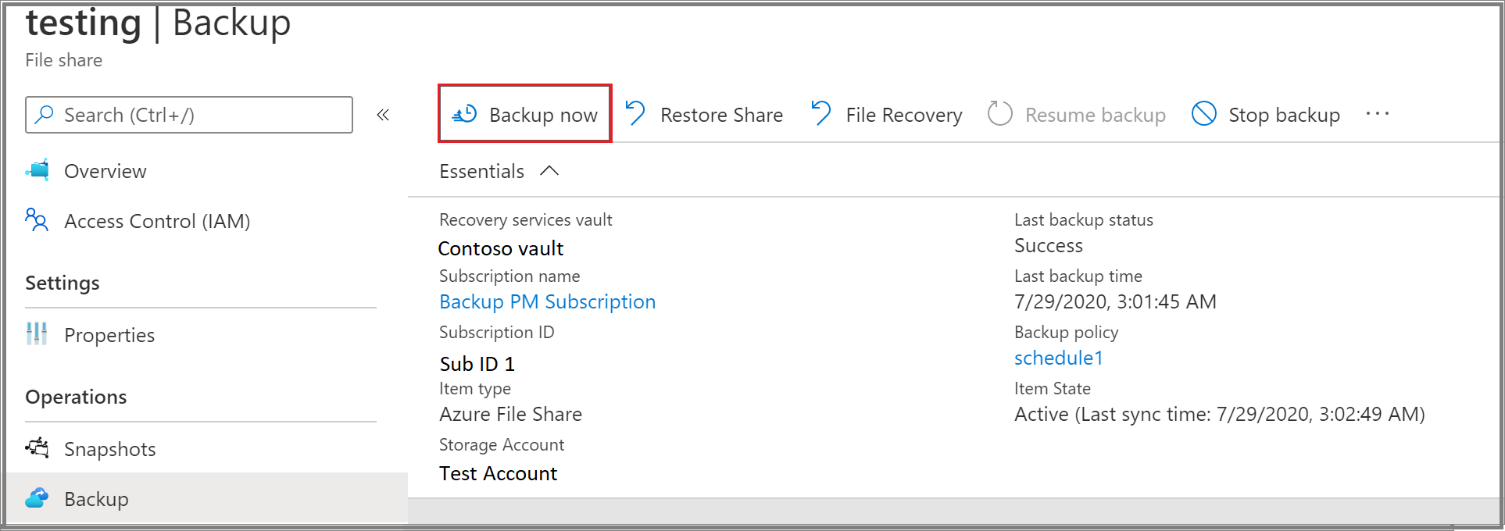Click the Last backup status label

pos(1083,220)
